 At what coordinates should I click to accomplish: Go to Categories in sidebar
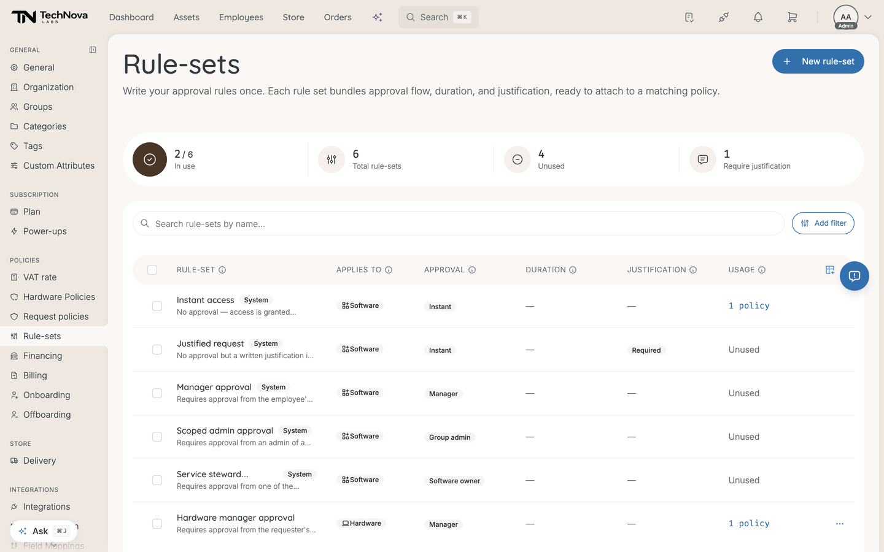(x=54, y=126)
